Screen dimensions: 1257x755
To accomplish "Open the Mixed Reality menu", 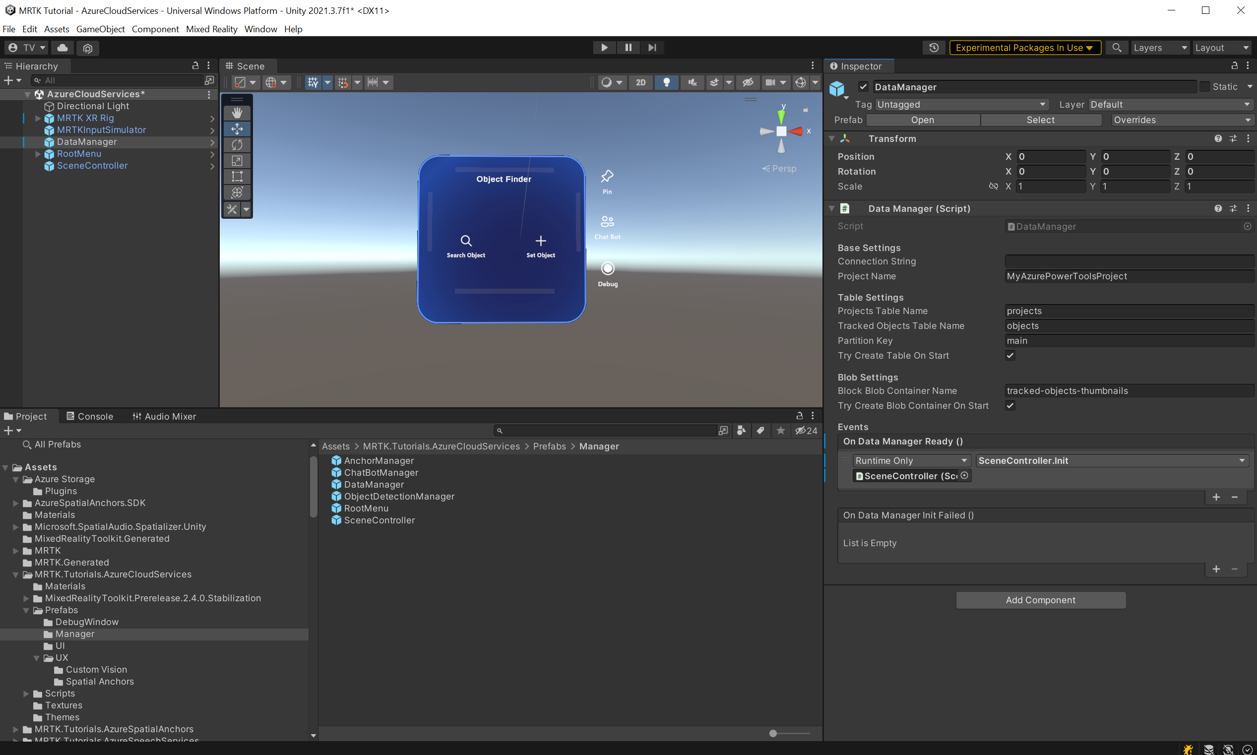I will (212, 29).
